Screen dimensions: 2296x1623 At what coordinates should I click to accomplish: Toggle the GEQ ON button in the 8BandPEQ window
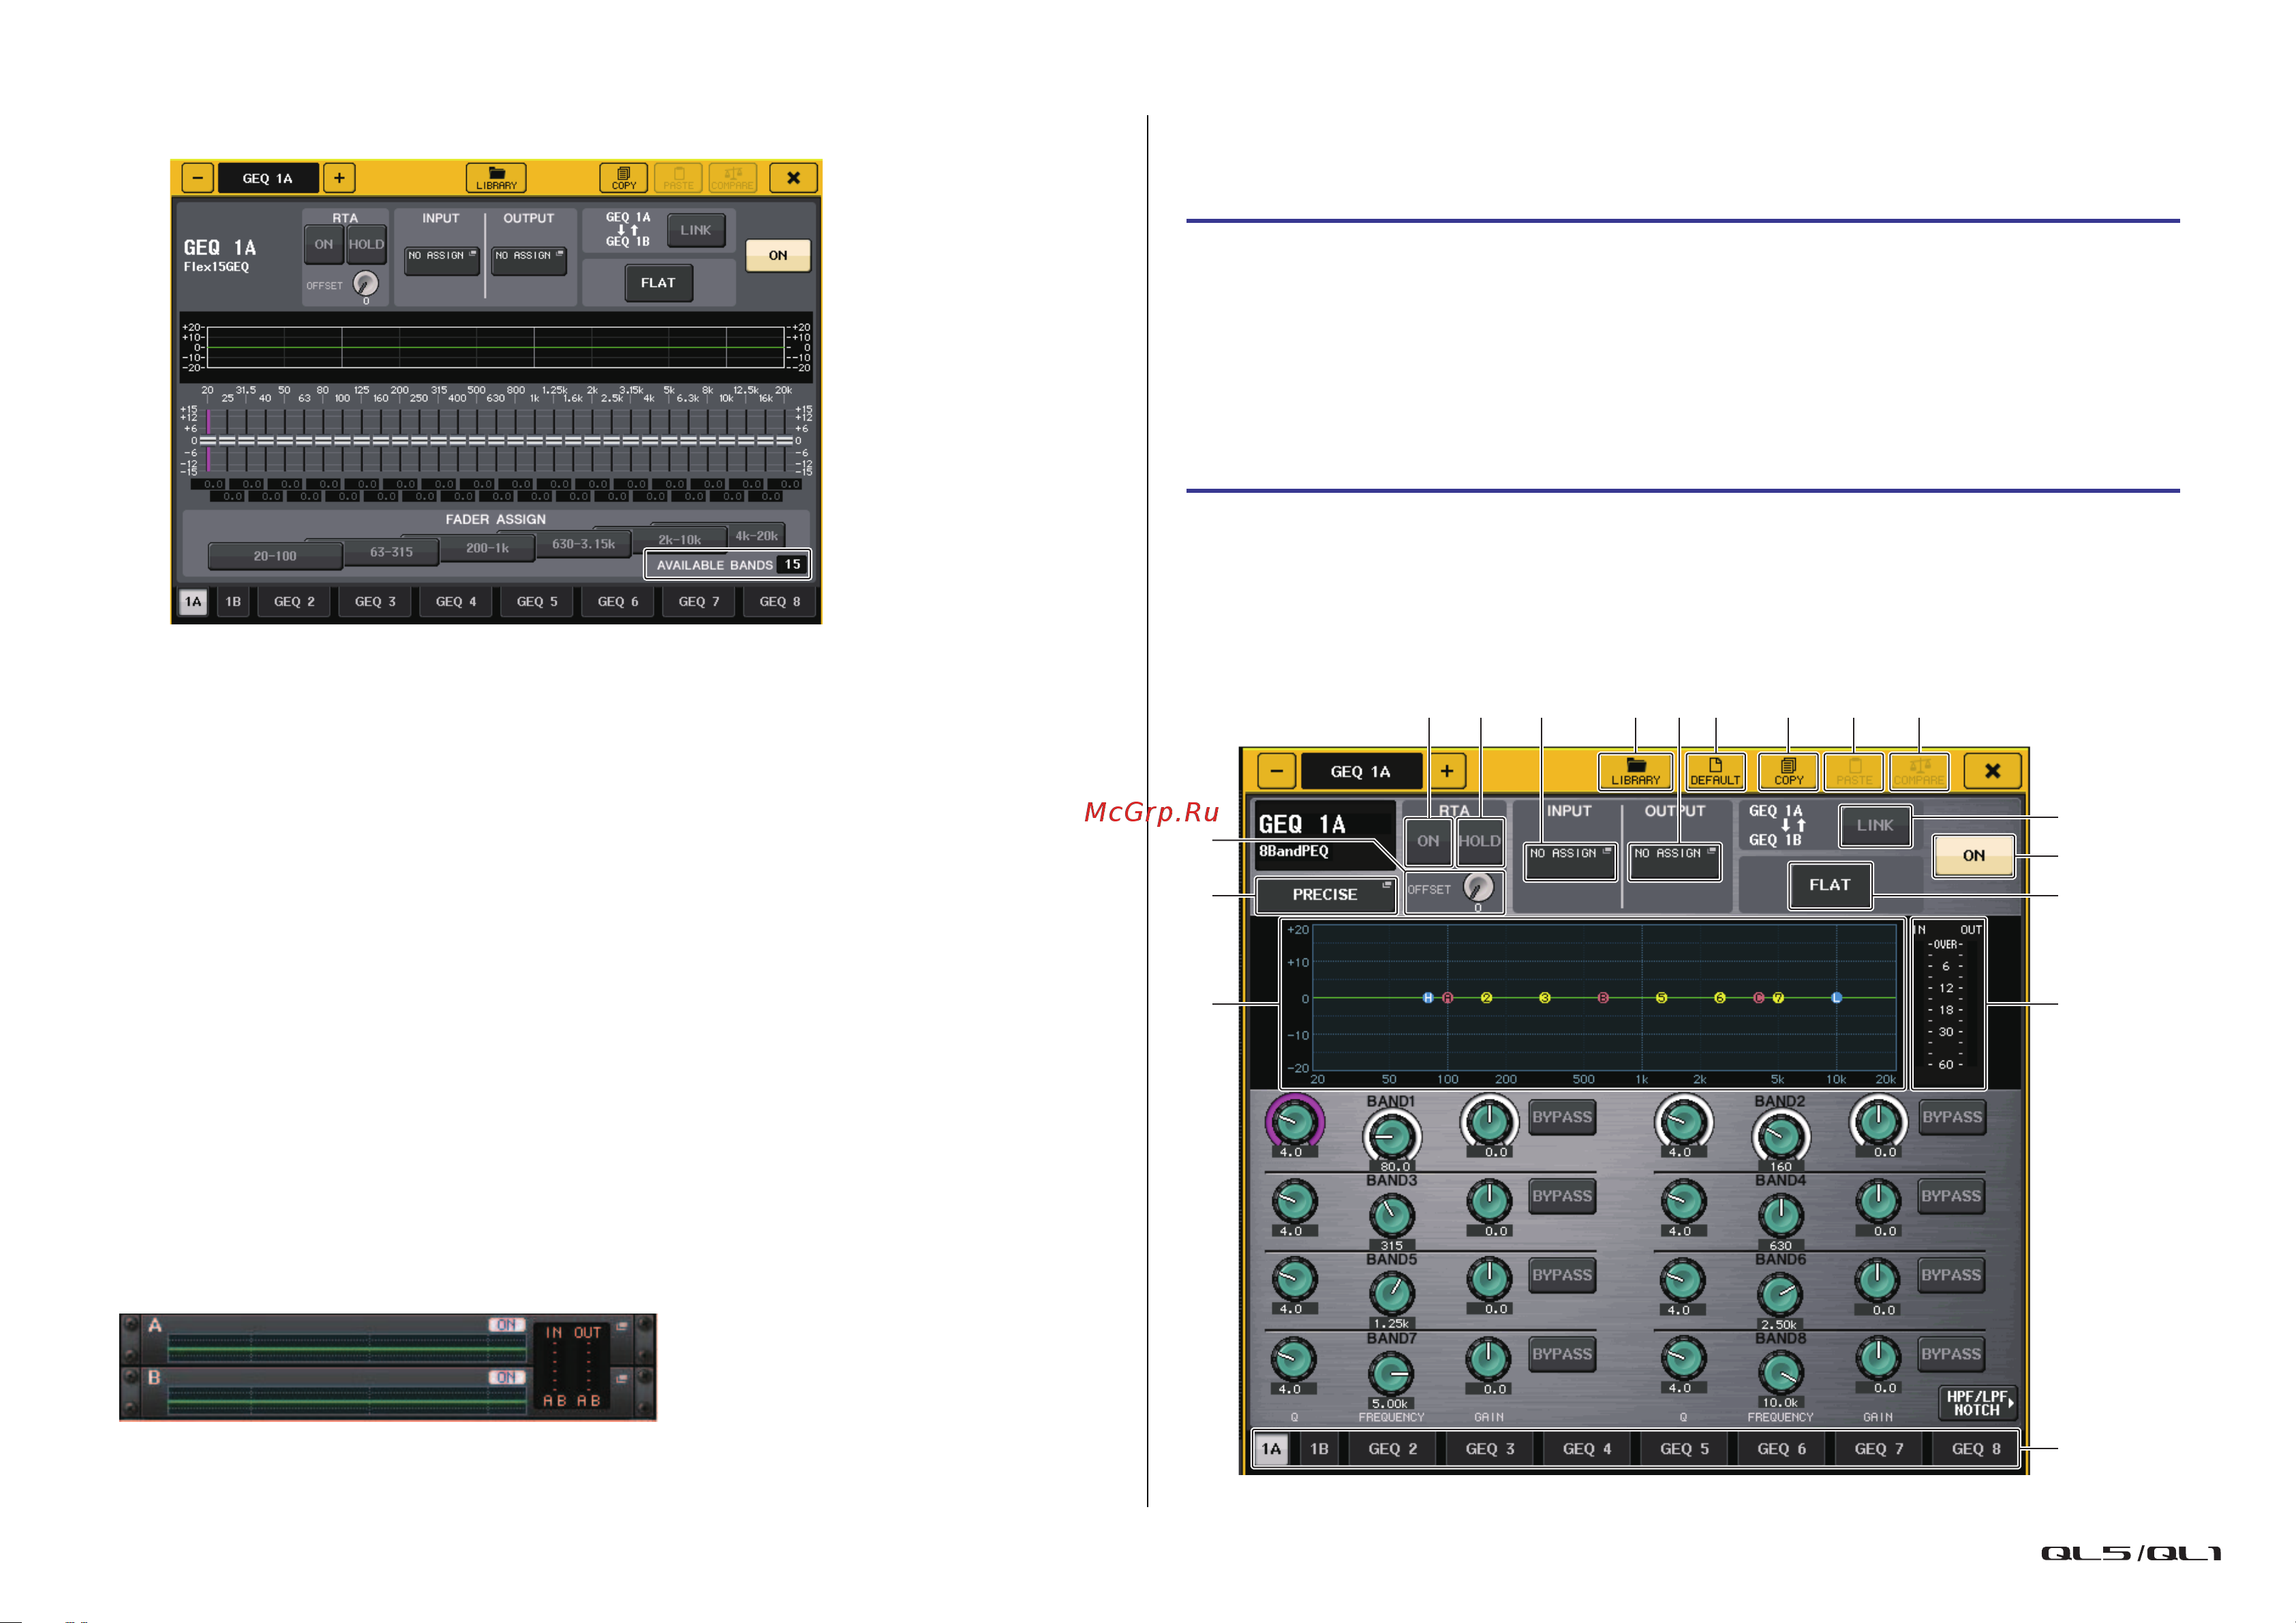[1973, 855]
